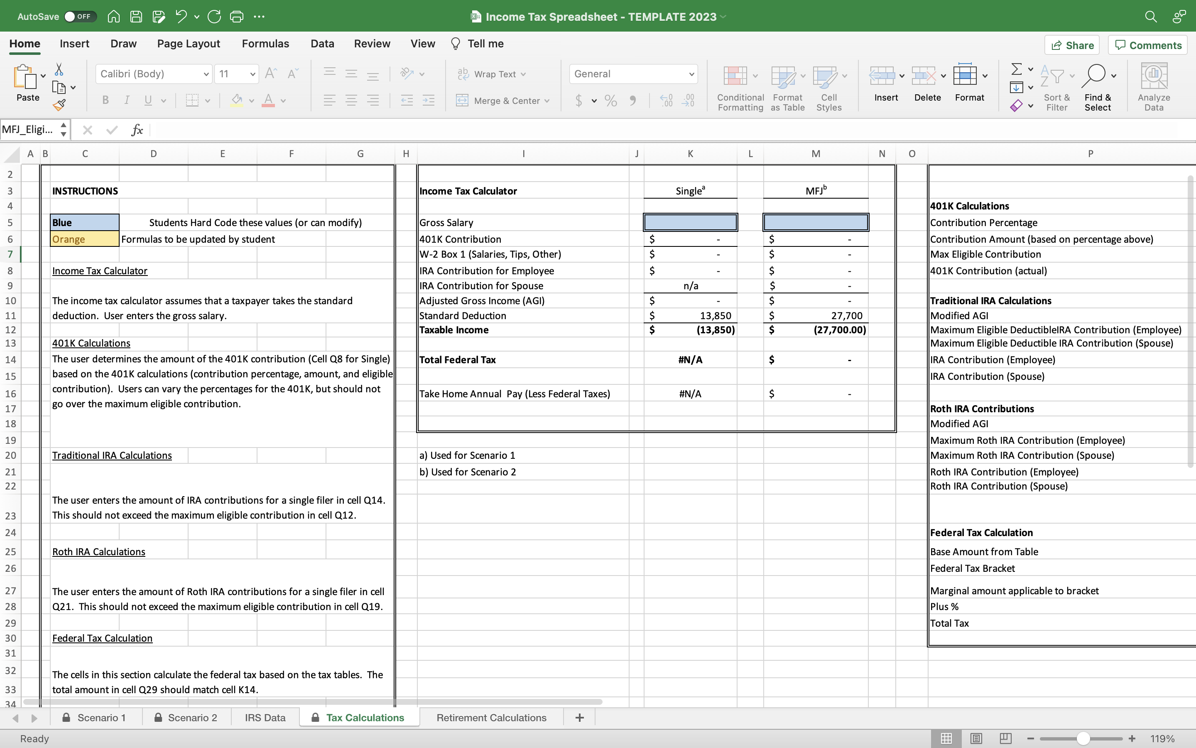This screenshot has width=1196, height=748.
Task: Launch Analyze Data
Action: pyautogui.click(x=1154, y=86)
